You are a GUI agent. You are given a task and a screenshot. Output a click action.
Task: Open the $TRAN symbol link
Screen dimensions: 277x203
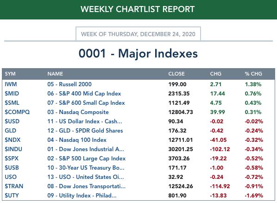14,186
